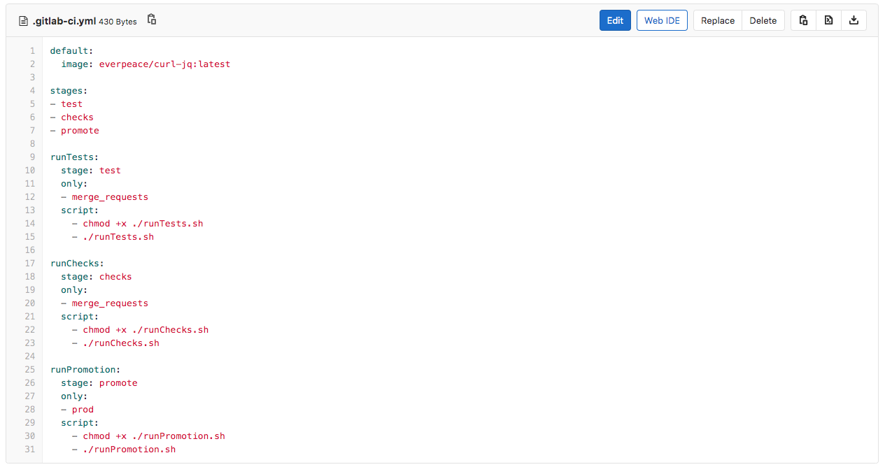885x467 pixels.
Task: Click the '- checks' stage entry
Action: pos(72,117)
